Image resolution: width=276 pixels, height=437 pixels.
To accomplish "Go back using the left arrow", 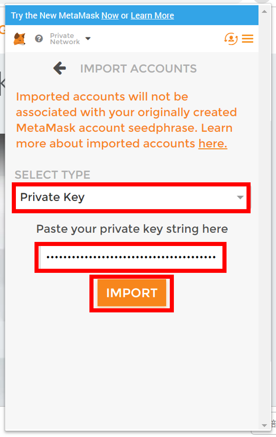I will coord(59,68).
